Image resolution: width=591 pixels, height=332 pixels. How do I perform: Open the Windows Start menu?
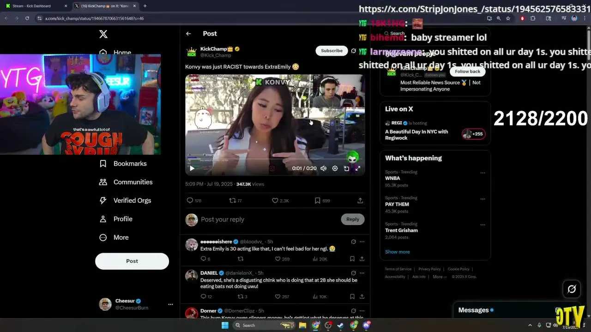click(x=225, y=325)
